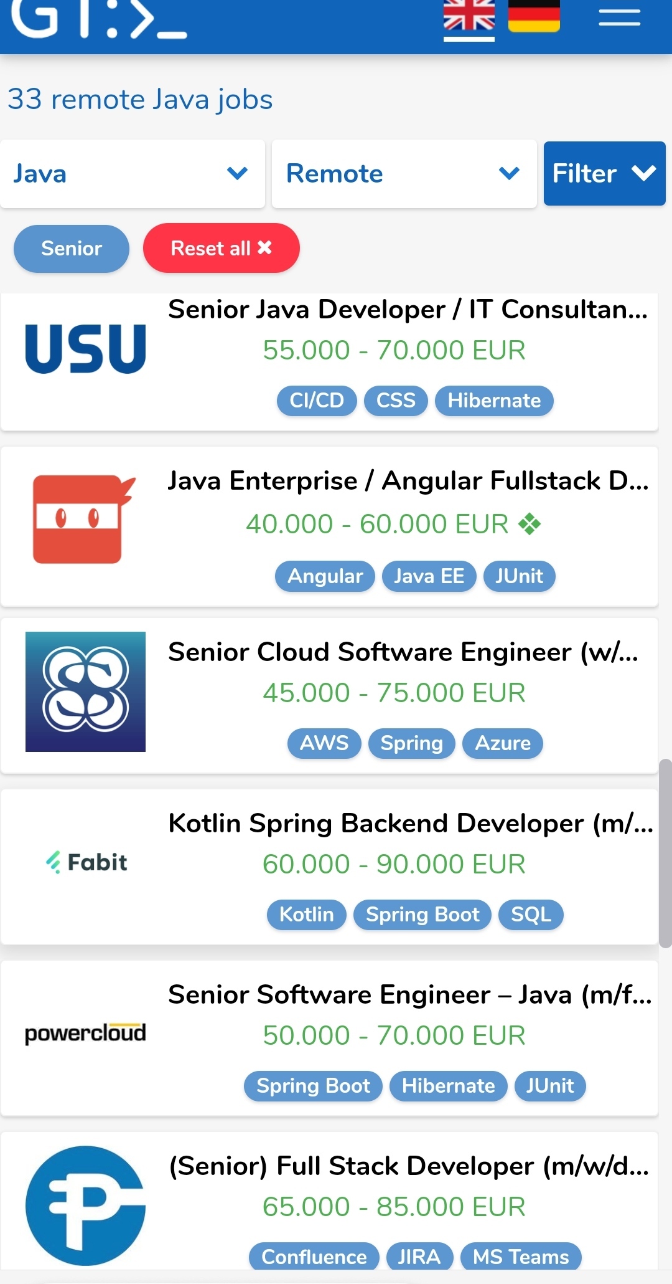Click the diamond icon beside 40.000 - 60.000 EUR

530,524
